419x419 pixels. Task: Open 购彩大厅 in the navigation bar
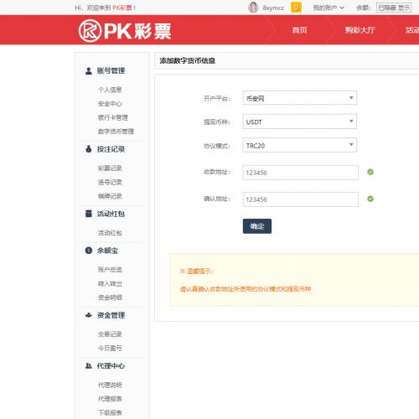360,30
